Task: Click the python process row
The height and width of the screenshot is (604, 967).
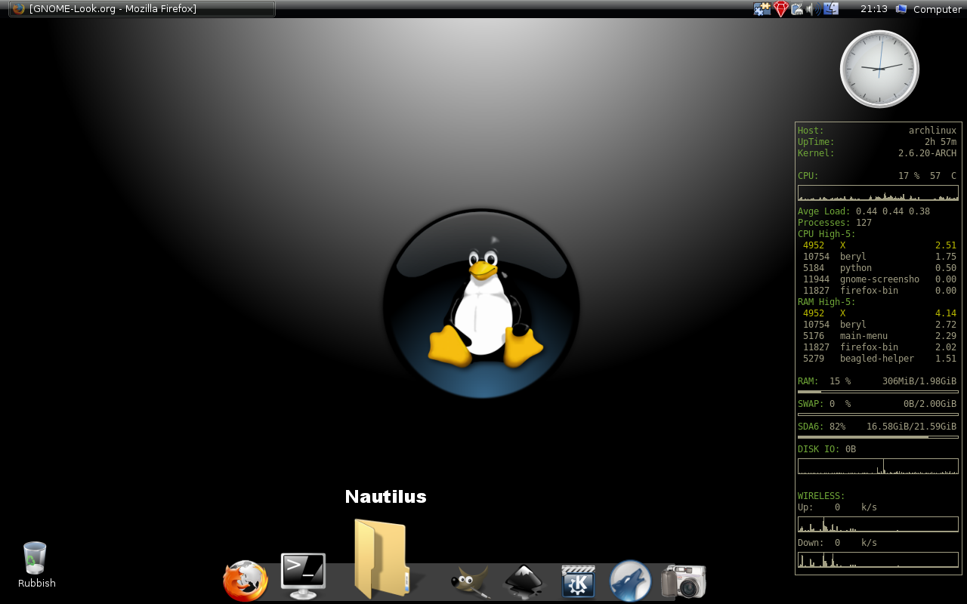Action: pyautogui.click(x=879, y=268)
